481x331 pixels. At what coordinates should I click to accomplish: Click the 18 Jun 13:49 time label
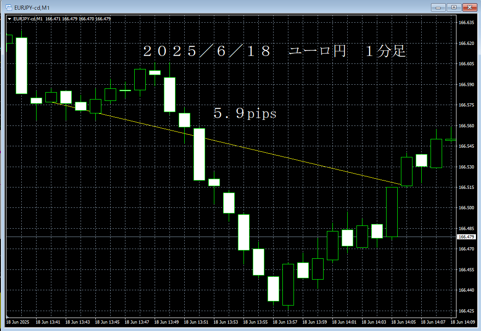[x=166, y=322]
